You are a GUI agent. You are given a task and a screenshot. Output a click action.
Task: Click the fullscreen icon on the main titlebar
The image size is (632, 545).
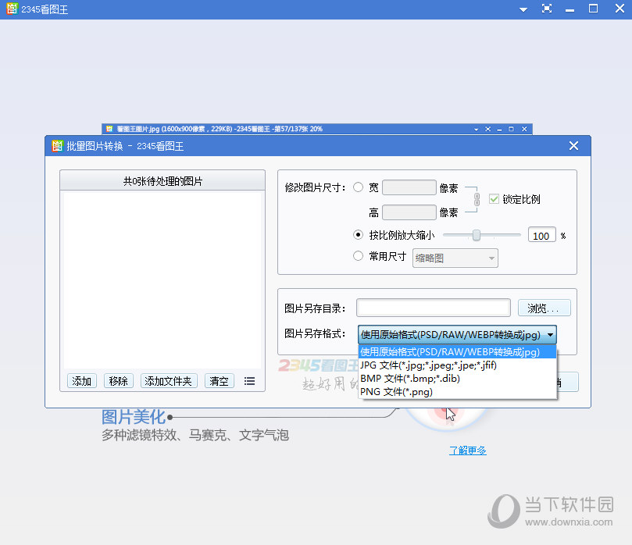(x=548, y=9)
